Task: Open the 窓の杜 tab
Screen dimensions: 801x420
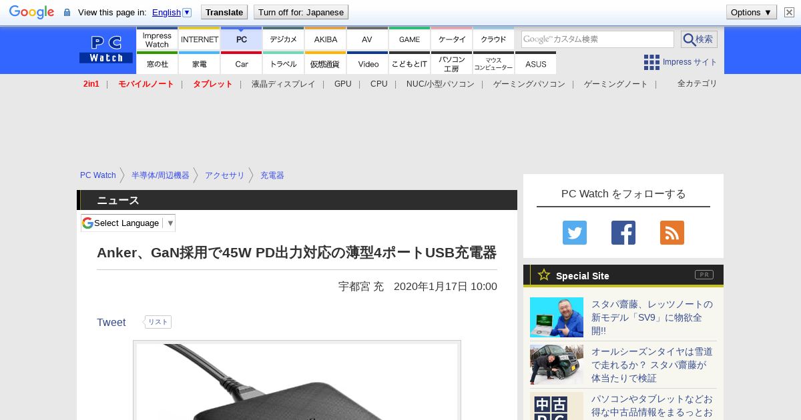Action: tap(157, 63)
